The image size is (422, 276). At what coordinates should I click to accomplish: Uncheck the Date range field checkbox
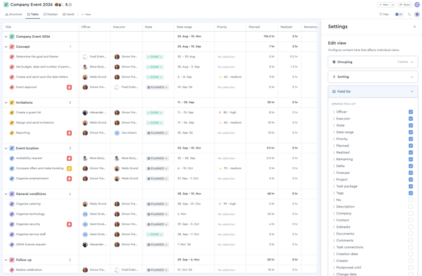(411, 132)
